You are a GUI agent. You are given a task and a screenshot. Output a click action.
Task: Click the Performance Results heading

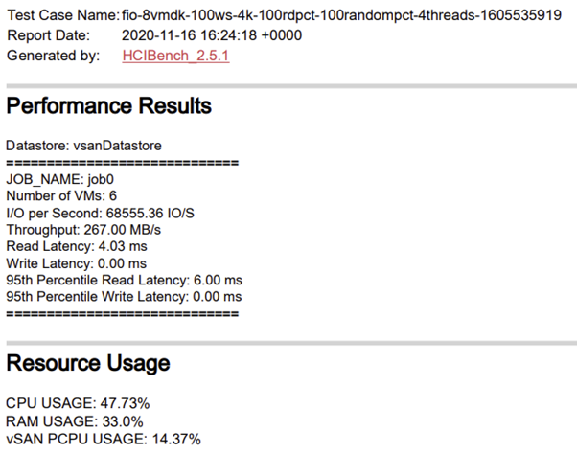pyautogui.click(x=108, y=104)
